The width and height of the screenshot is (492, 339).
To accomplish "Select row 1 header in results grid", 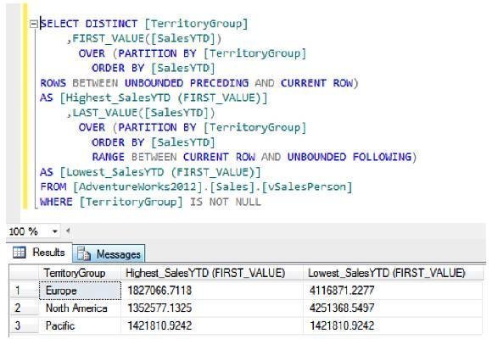I will pos(24,291).
